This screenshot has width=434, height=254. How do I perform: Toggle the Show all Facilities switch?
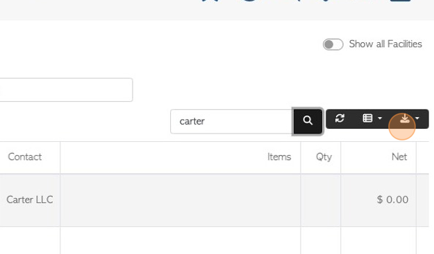pyautogui.click(x=333, y=44)
